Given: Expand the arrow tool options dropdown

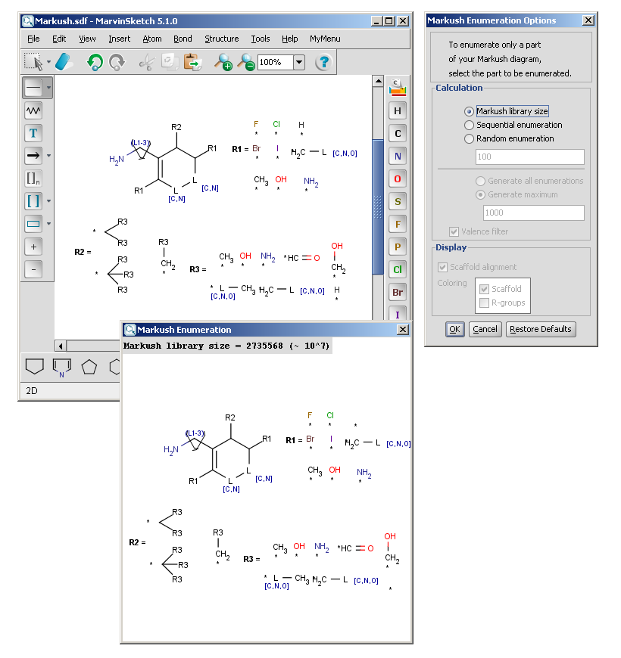Looking at the screenshot, I should (x=49, y=157).
